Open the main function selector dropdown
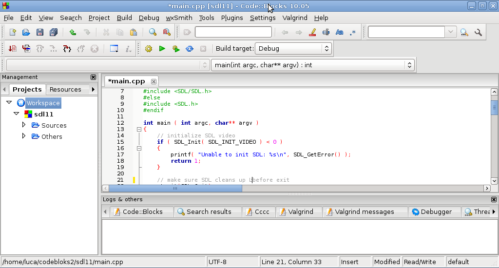Image resolution: width=499 pixels, height=268 pixels. coord(313,65)
